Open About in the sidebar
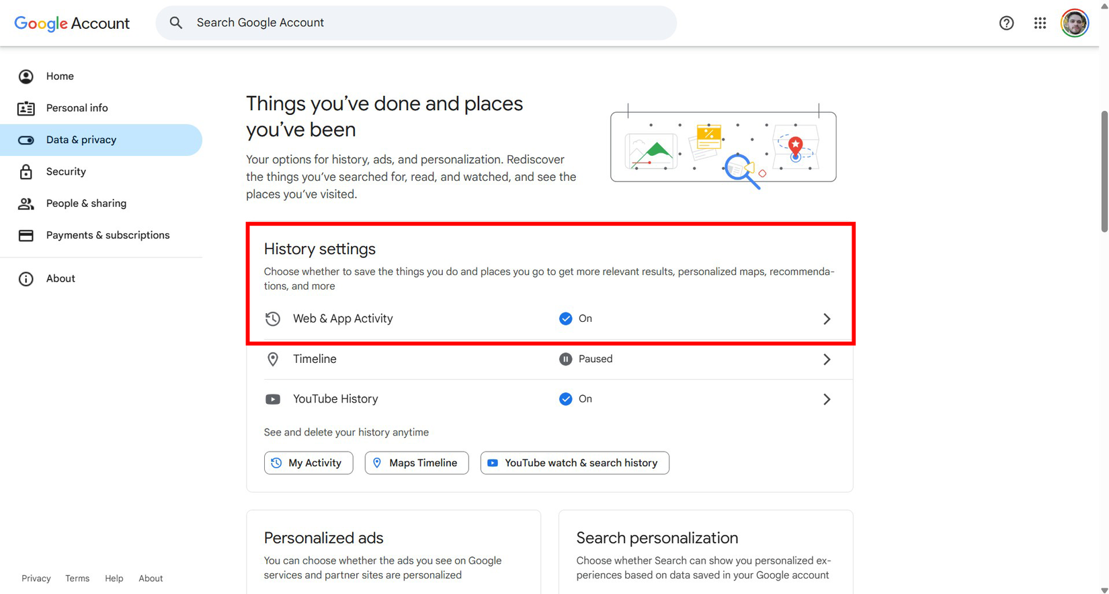The image size is (1109, 594). [x=101, y=279]
